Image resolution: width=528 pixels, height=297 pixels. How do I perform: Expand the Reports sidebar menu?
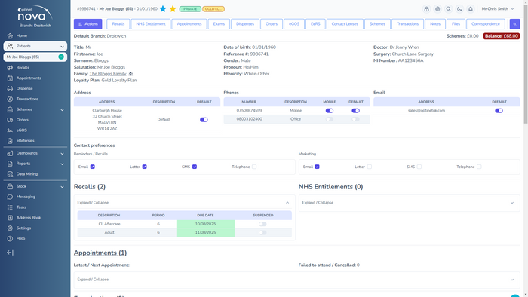point(62,164)
